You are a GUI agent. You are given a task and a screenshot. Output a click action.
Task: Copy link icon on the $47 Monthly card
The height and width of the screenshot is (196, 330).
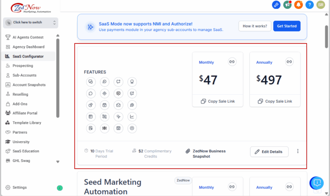[x=232, y=62]
